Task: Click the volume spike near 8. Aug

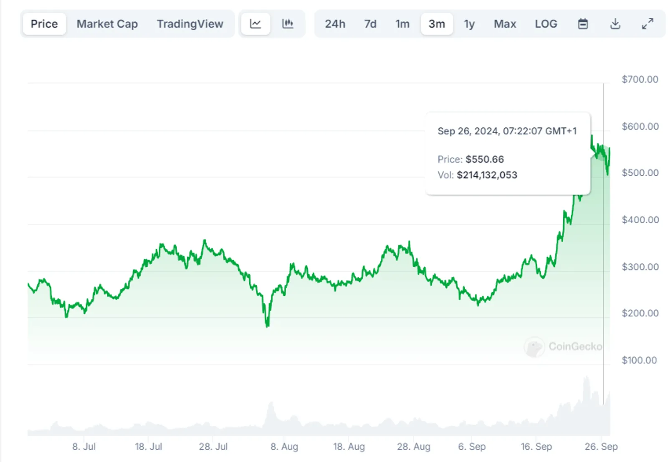Action: click(271, 415)
